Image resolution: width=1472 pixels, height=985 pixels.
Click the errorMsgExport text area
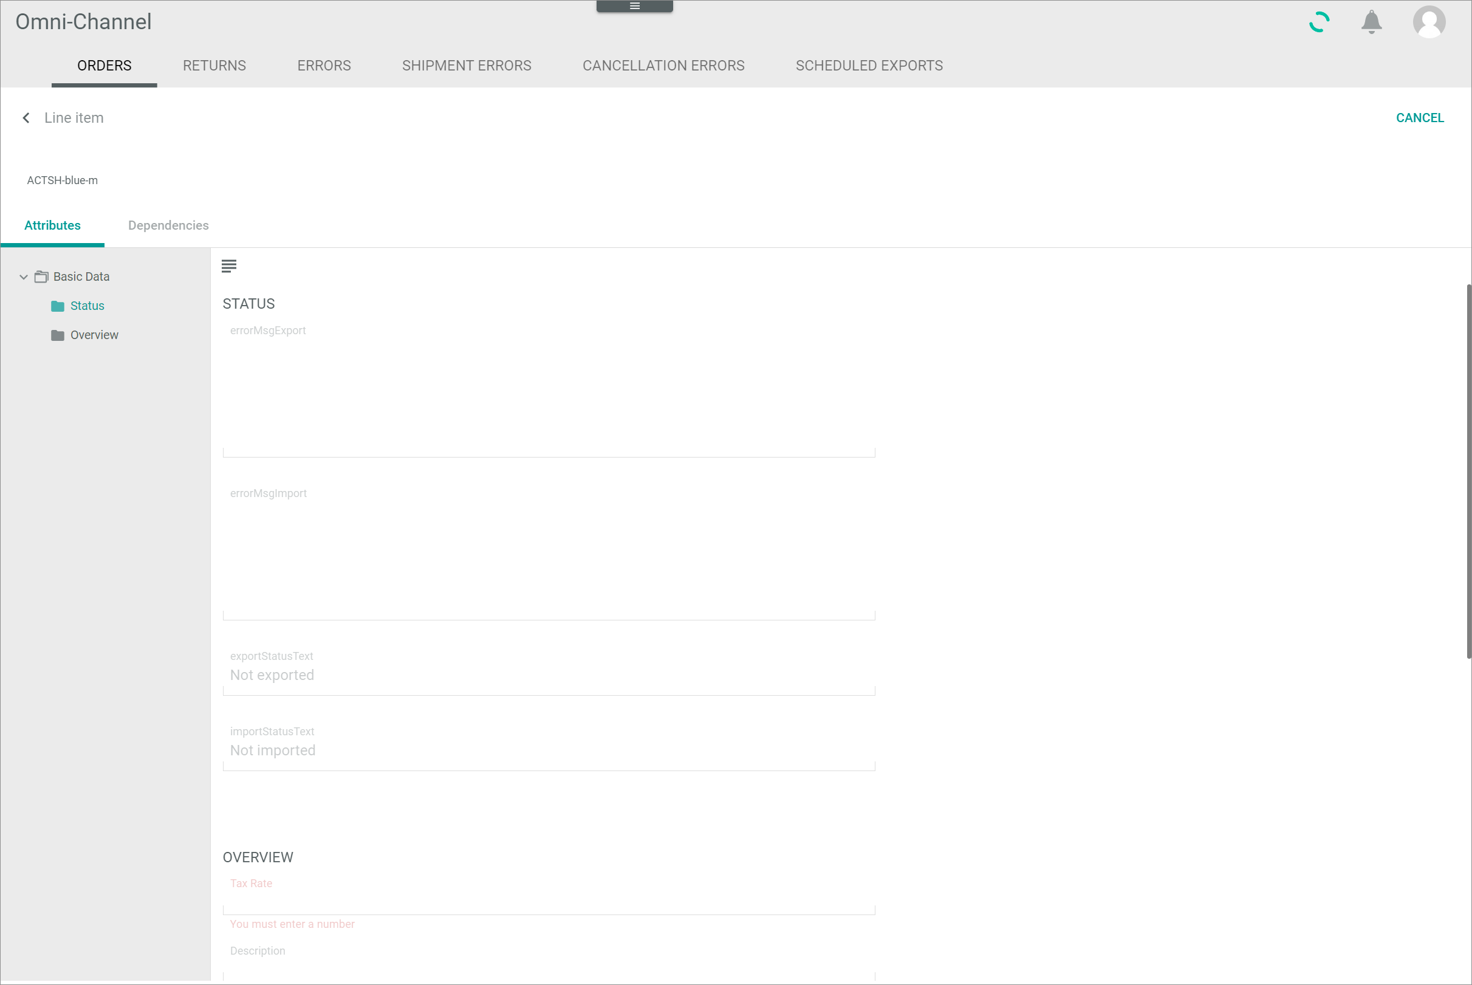(549, 390)
